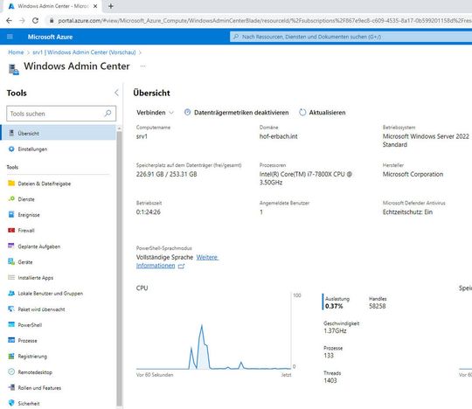This screenshot has height=409, width=472.
Task: Click Datenträgermetriken deaktivieren
Action: (x=236, y=113)
